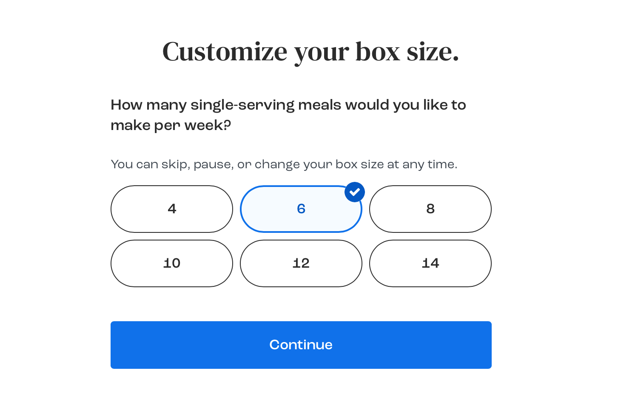Choose the 14 meals box size
The image size is (638, 396).
point(430,263)
